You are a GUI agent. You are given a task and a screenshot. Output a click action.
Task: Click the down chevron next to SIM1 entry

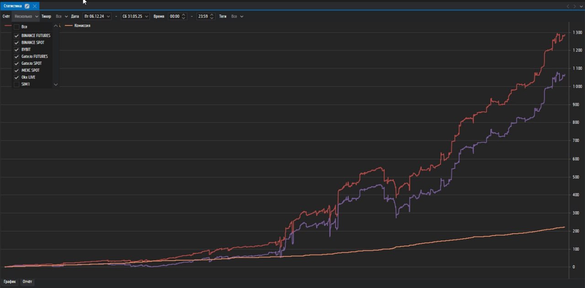coord(56,84)
